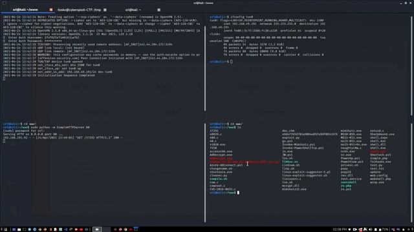Click the file name shell.bat
This screenshot has height=232, width=414.
378,141
